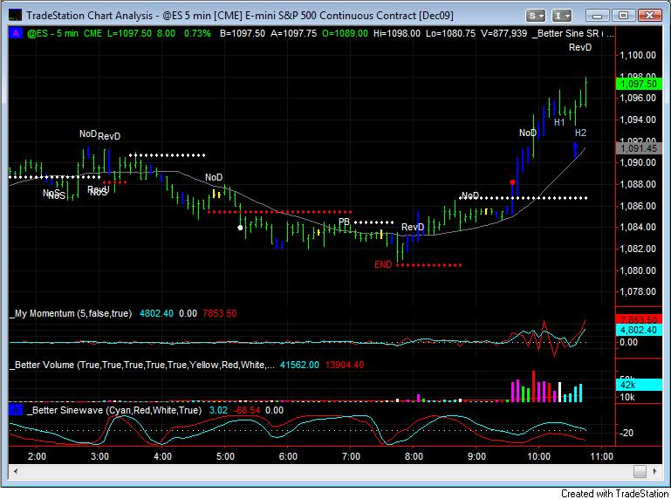
Task: Click the 1,100.00 price axis label
Action: (x=638, y=55)
